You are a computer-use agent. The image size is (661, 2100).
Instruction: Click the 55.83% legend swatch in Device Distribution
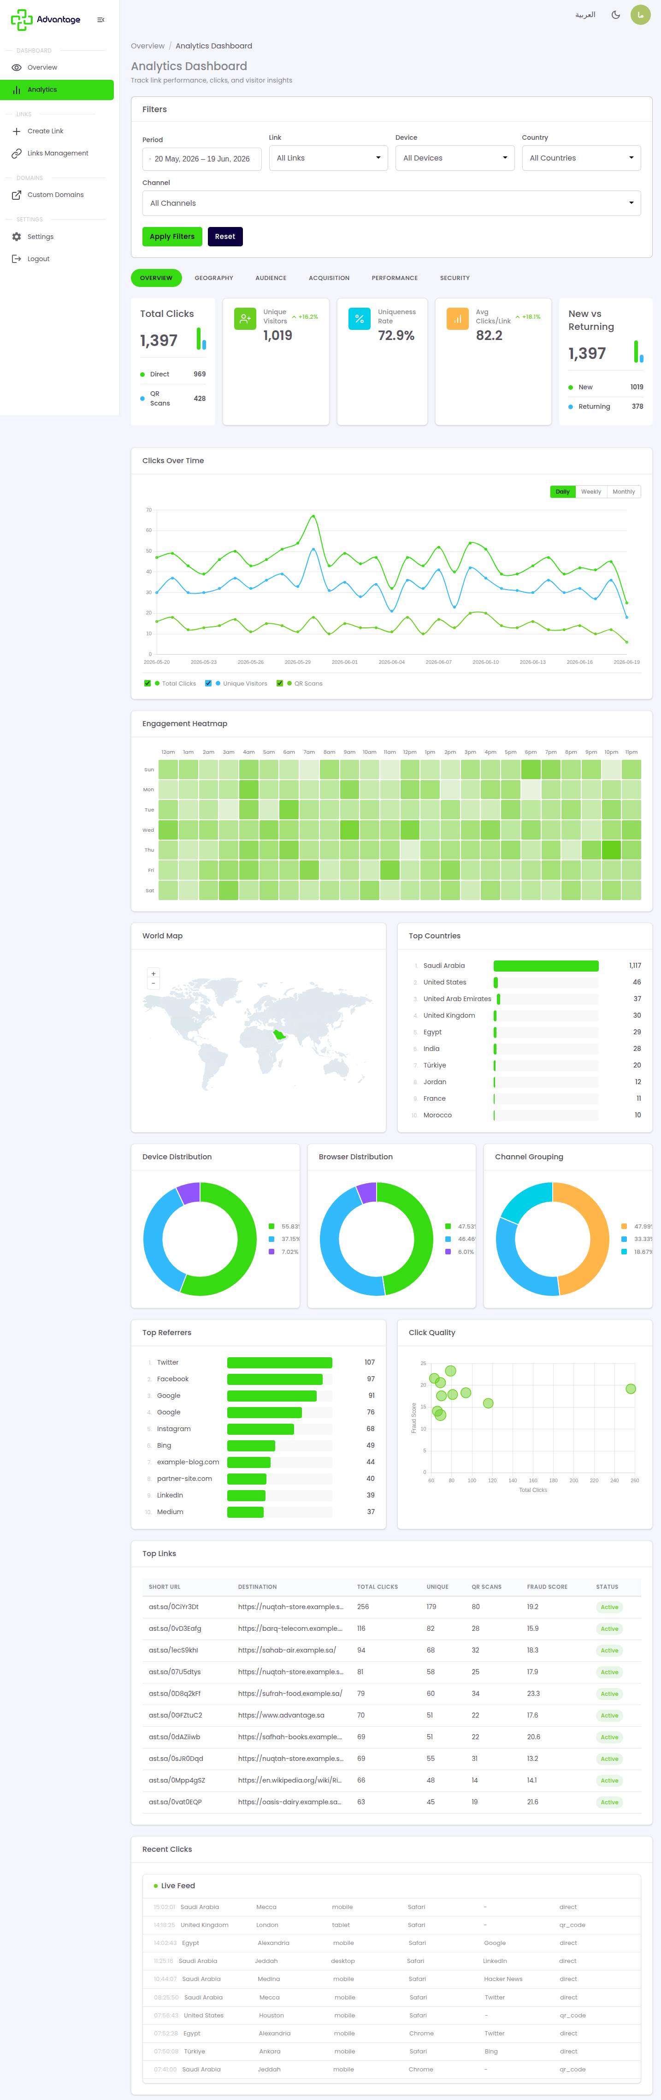(271, 1226)
